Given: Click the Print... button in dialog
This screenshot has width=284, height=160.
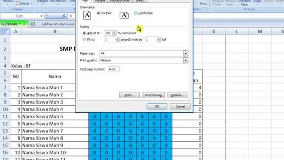Looking at the screenshot, I should (129, 95).
